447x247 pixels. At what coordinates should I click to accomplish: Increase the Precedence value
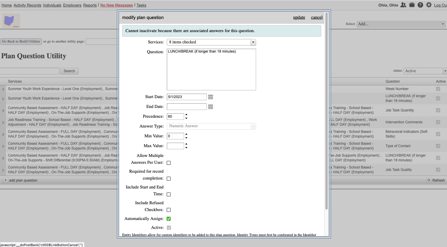186,114
